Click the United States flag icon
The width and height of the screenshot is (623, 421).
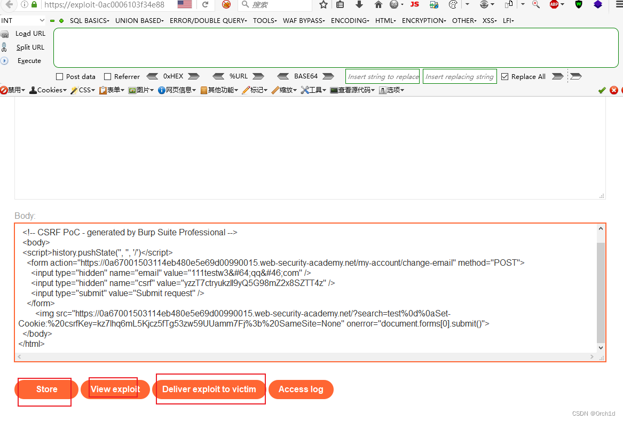pos(184,4)
